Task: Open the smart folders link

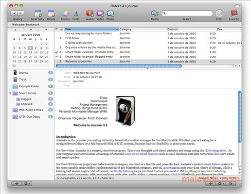Action: 212,164
